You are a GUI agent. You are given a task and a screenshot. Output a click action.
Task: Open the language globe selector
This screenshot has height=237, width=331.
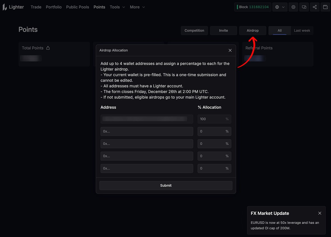(x=277, y=7)
